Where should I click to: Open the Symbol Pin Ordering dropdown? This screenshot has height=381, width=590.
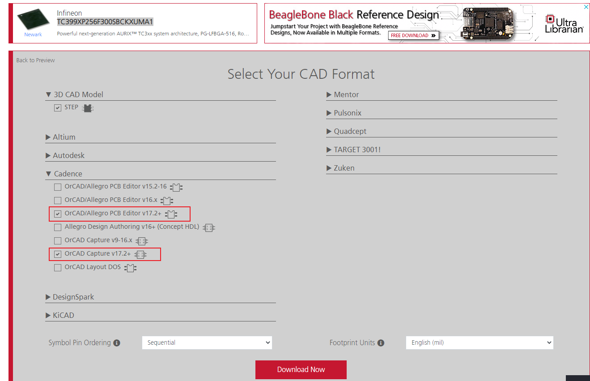click(x=207, y=342)
